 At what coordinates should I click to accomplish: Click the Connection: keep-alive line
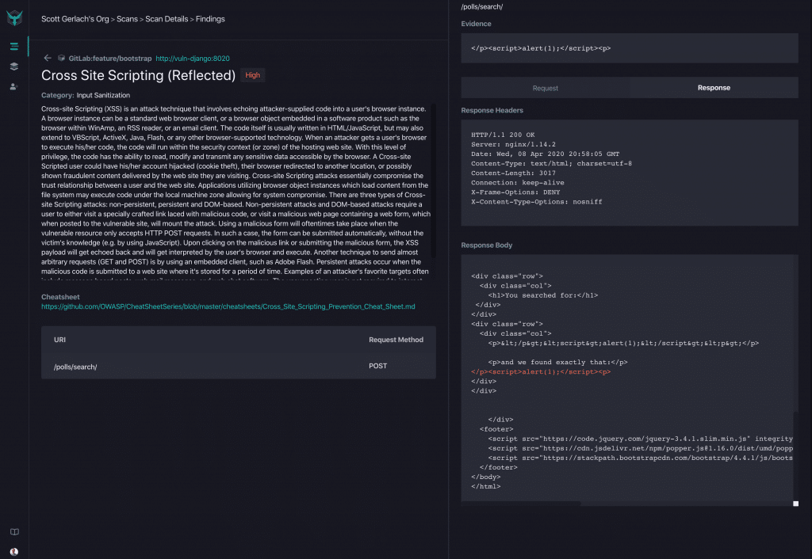tap(517, 183)
